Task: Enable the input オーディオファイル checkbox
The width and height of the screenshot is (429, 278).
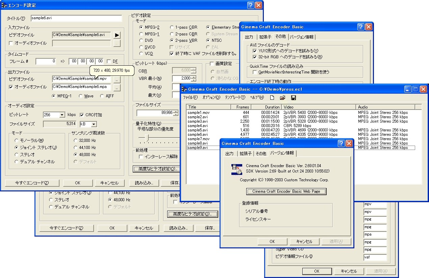Action: point(11,43)
